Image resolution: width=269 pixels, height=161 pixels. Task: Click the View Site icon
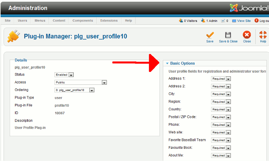point(234,21)
